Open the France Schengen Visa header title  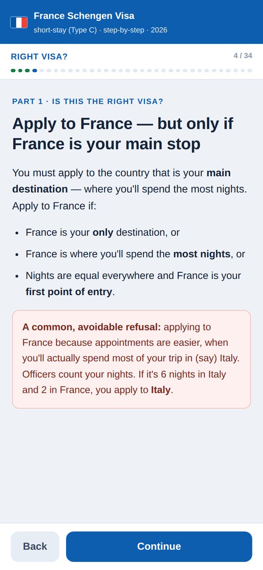(84, 16)
